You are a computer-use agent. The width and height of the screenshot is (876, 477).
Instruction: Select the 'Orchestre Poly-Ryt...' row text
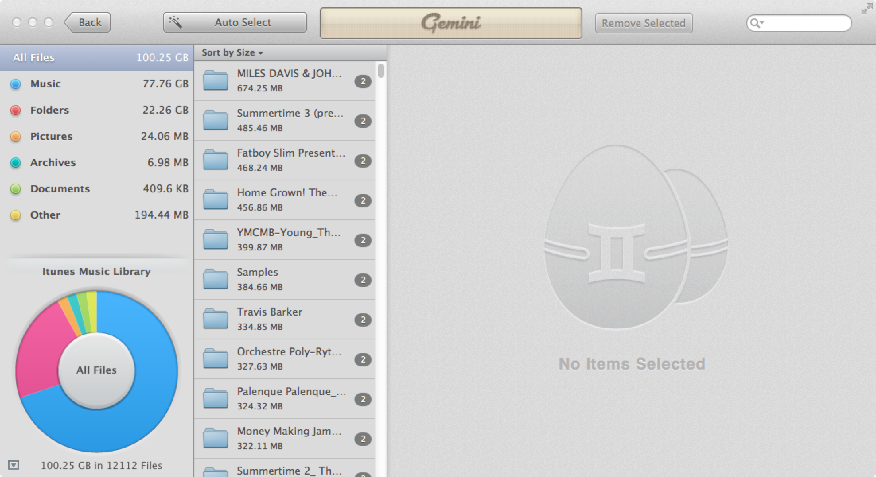pyautogui.click(x=289, y=352)
